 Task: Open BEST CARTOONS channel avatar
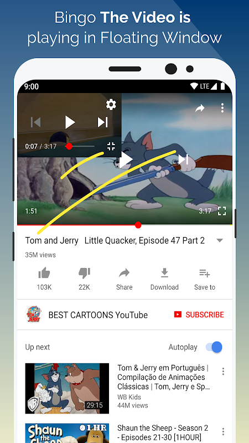tap(33, 315)
